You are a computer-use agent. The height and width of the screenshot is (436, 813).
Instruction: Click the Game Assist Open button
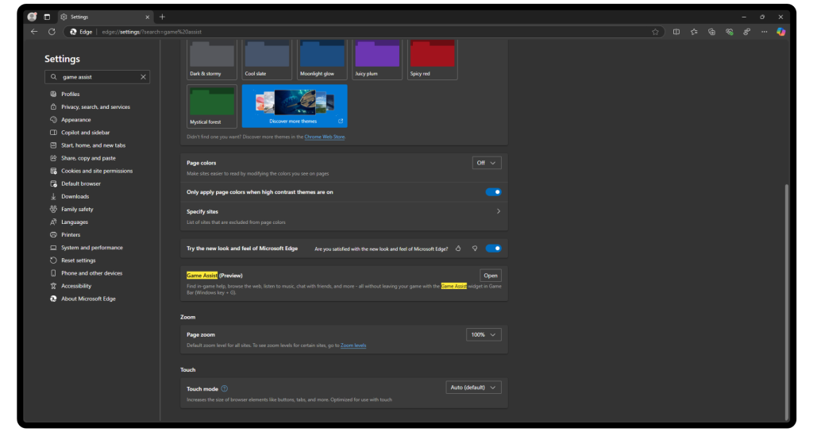pyautogui.click(x=490, y=276)
